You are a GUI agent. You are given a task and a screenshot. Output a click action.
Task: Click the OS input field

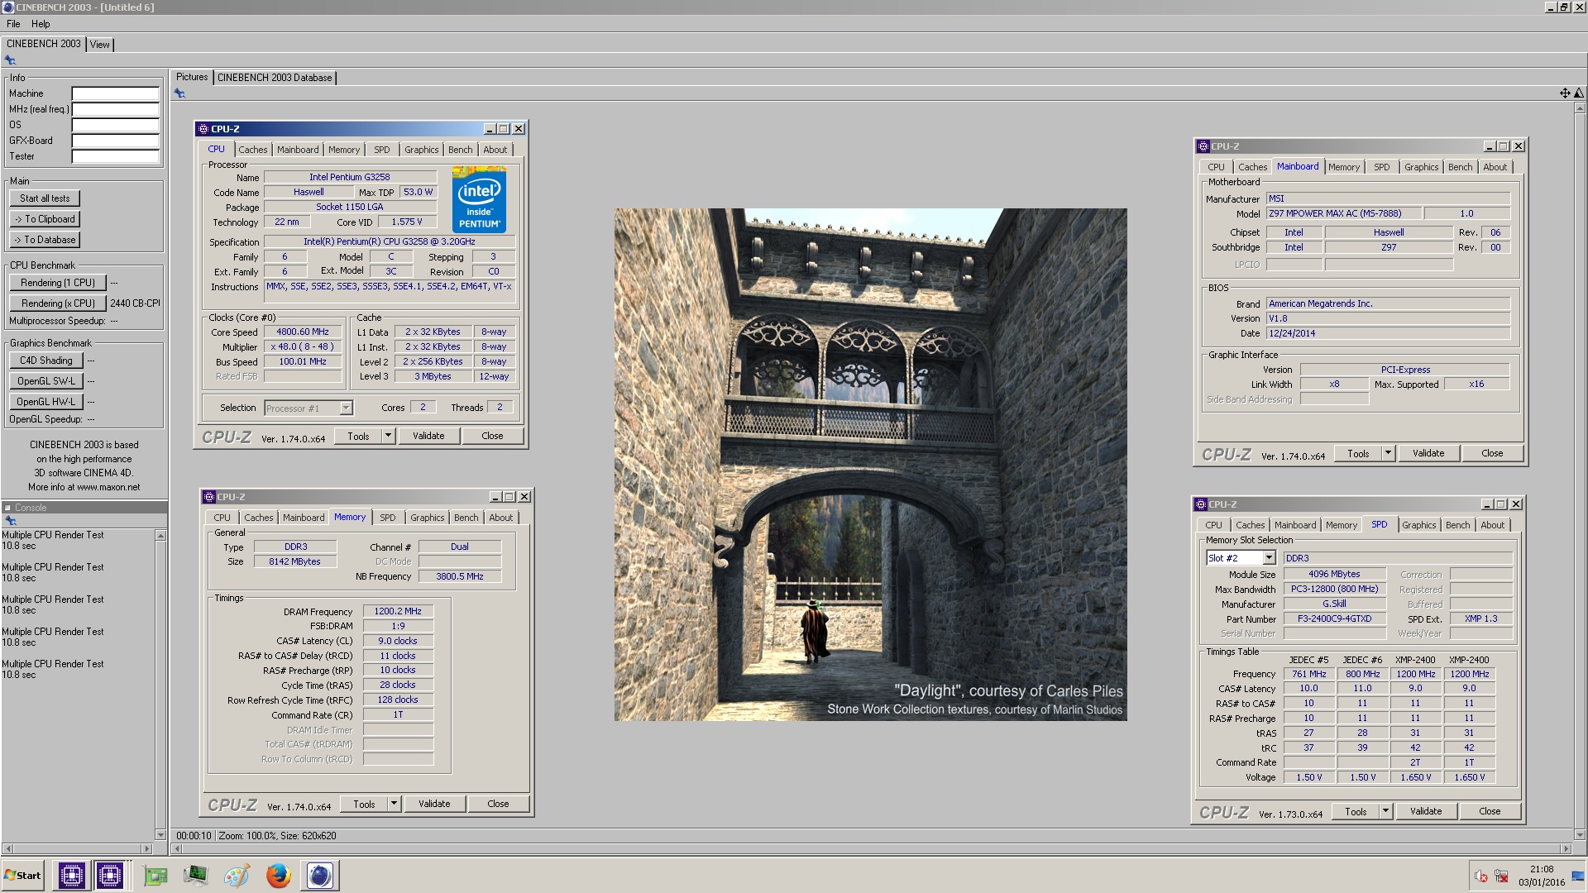tap(115, 126)
